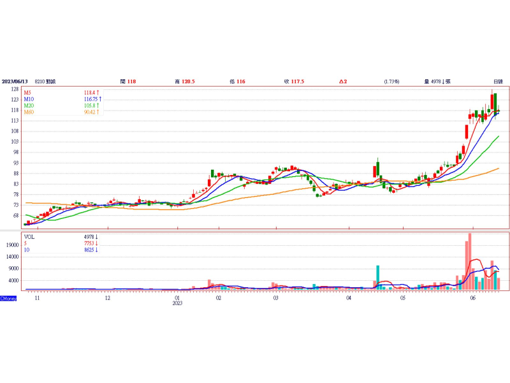510x383 pixels.
Task: Select the M60 moving average legend
Action: (29, 112)
